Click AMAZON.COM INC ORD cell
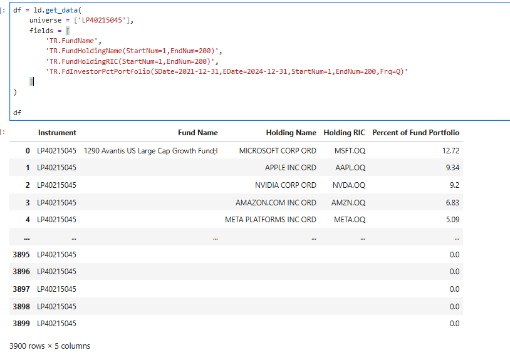 click(x=276, y=203)
